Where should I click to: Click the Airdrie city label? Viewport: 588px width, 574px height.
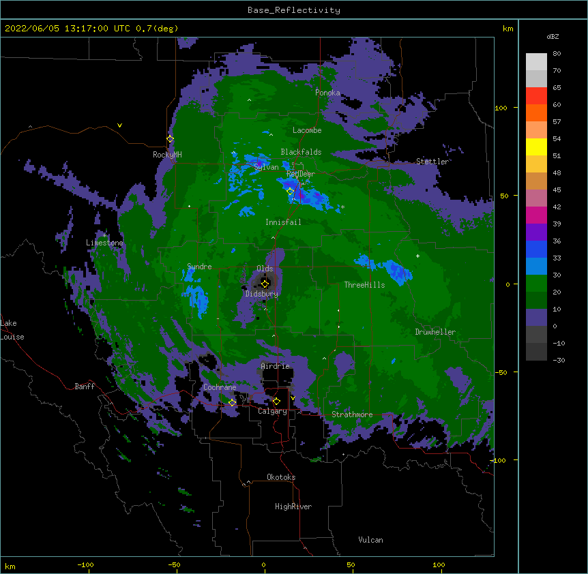pyautogui.click(x=276, y=366)
